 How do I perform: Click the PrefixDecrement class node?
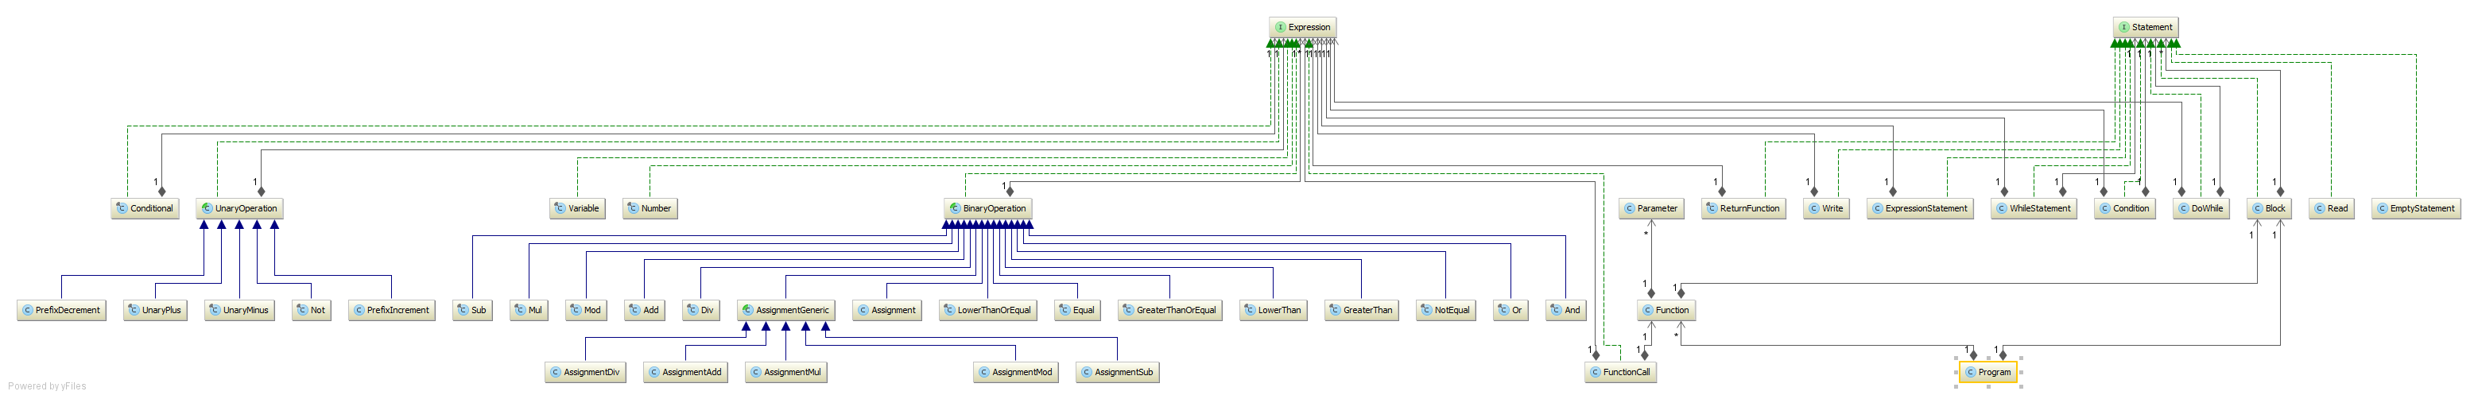point(61,310)
